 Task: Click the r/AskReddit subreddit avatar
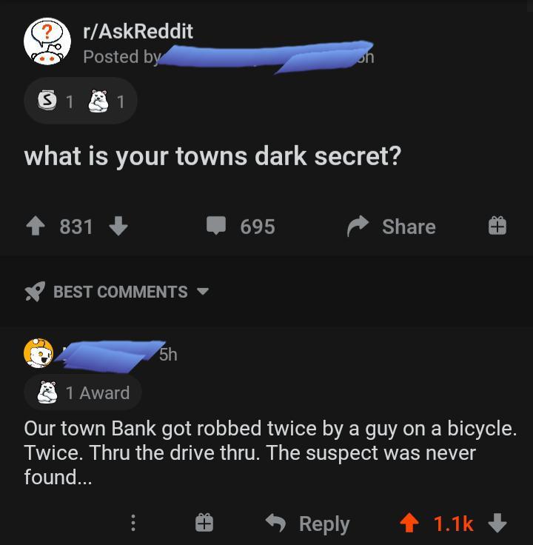click(47, 41)
